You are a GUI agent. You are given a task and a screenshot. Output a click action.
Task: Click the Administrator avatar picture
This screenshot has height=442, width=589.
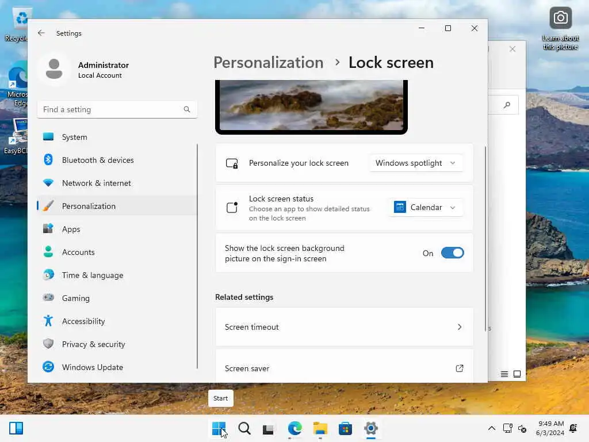[x=54, y=69]
